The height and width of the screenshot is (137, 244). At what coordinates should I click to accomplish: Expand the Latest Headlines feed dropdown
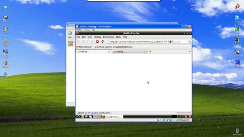pyautogui.click(x=123, y=47)
